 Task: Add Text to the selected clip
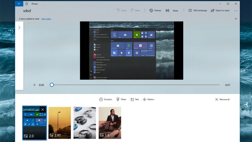(x=135, y=99)
